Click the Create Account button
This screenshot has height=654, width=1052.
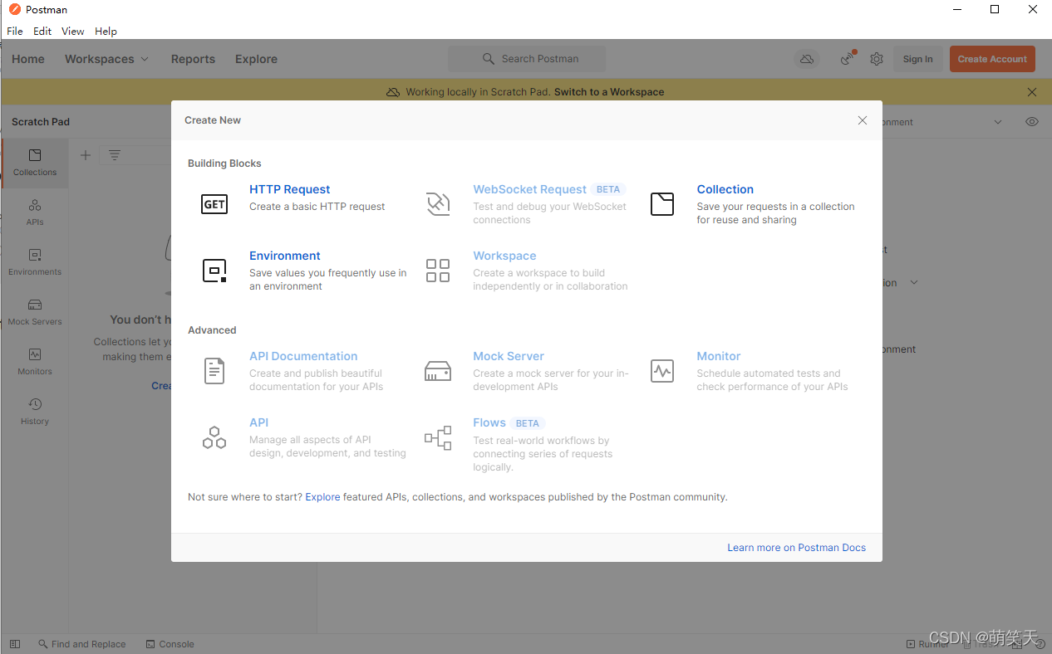point(992,59)
